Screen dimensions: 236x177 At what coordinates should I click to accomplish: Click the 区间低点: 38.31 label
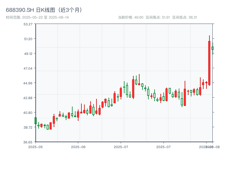(185, 17)
